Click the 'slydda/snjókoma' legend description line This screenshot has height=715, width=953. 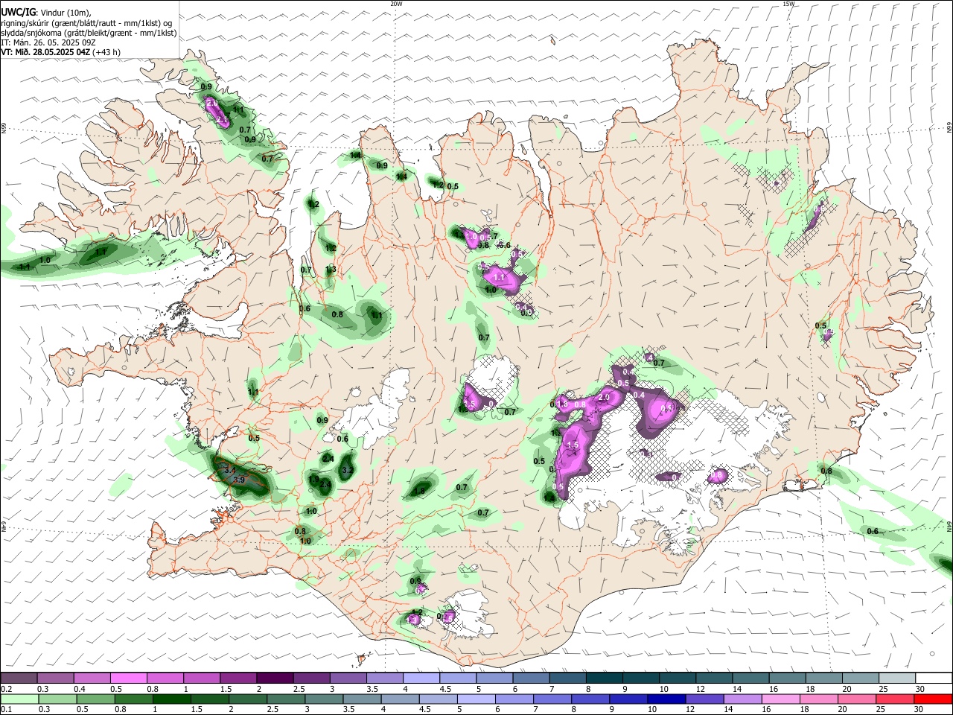pyautogui.click(x=89, y=33)
